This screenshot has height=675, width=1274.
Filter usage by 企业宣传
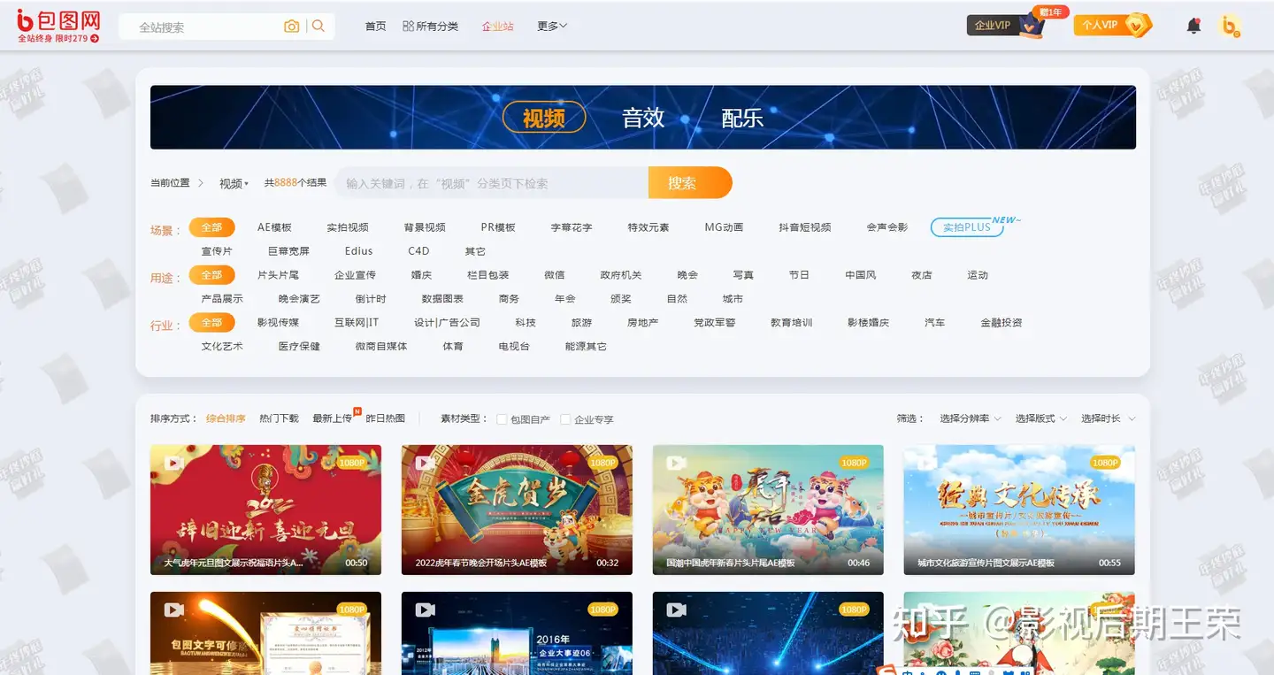(x=355, y=275)
